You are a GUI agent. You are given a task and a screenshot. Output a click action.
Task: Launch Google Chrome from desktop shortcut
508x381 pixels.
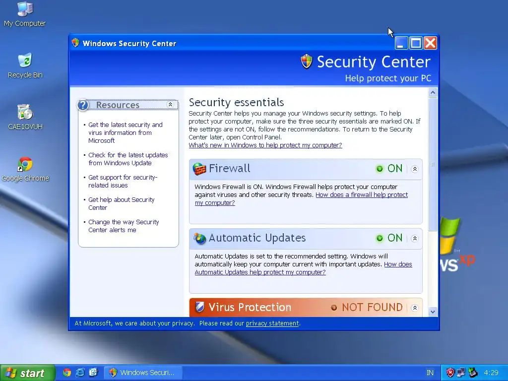pyautogui.click(x=25, y=169)
